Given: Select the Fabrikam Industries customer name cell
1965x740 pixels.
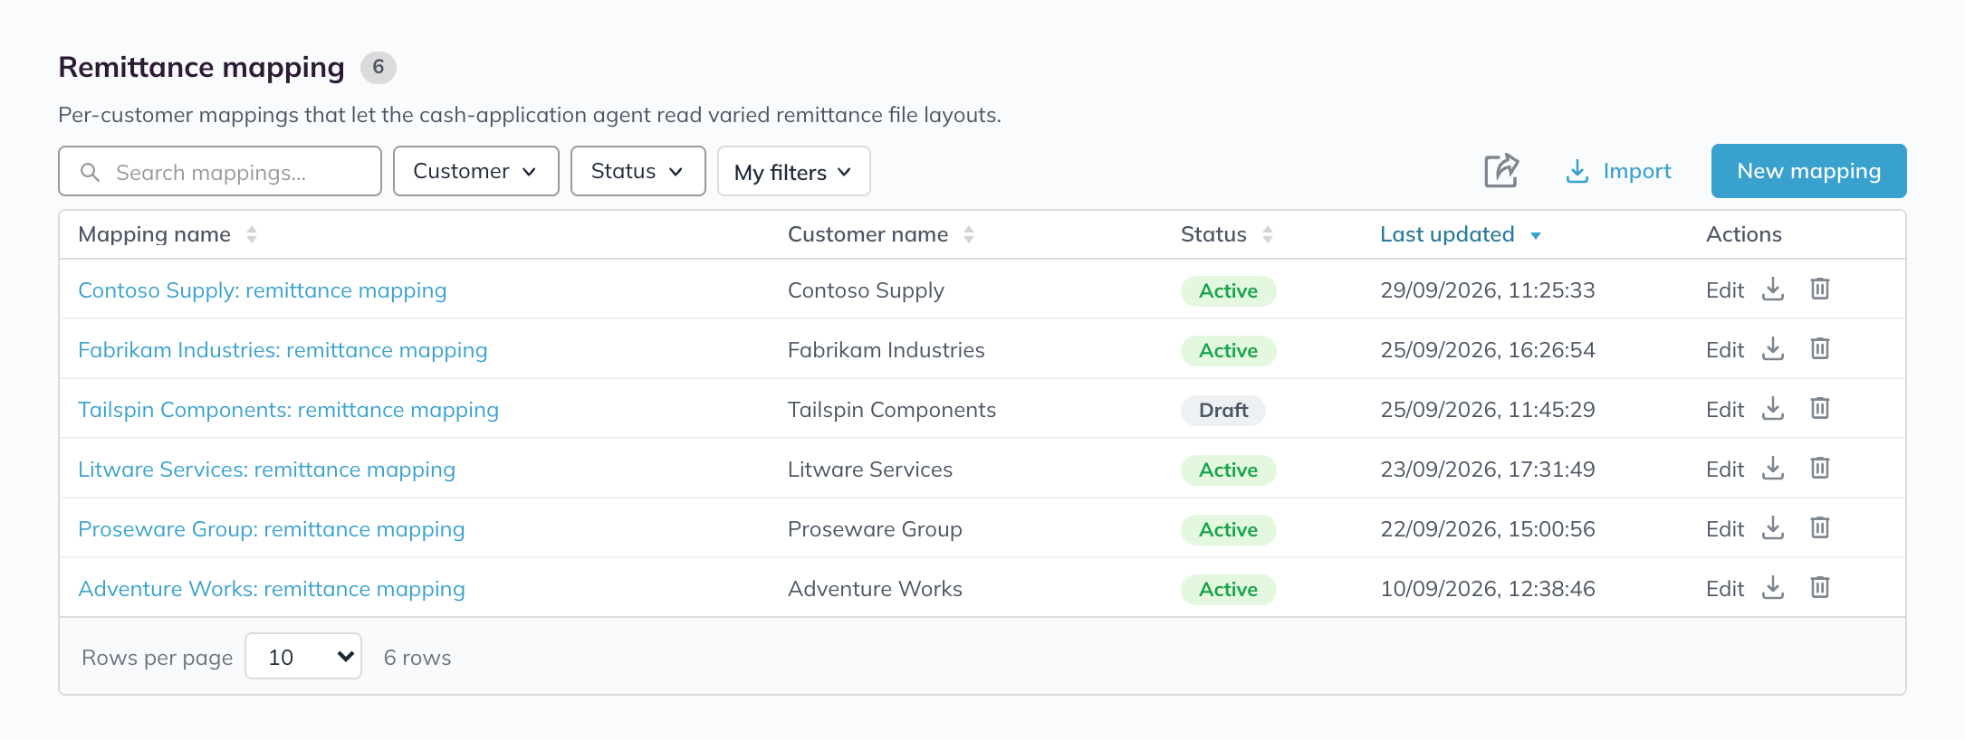Looking at the screenshot, I should pos(886,350).
